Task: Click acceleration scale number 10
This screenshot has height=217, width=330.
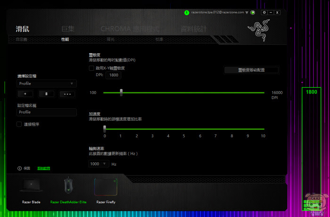Action: [x=263, y=136]
